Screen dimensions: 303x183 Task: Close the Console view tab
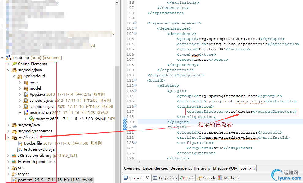coord(148,178)
